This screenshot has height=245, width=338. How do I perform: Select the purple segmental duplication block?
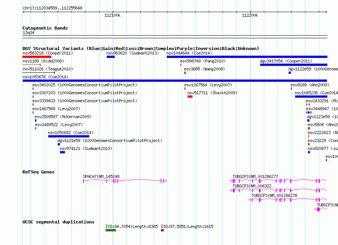click(162, 230)
